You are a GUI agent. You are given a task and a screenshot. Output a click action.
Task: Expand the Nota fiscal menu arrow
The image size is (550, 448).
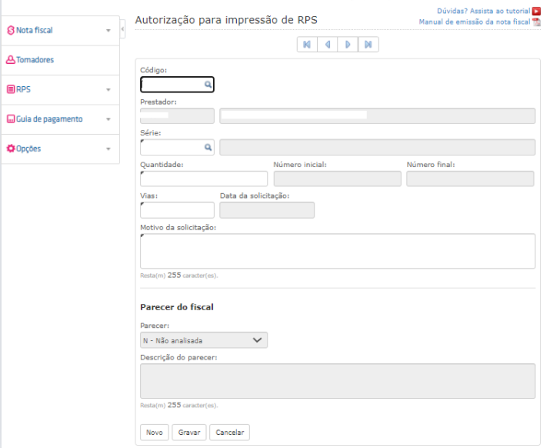(108, 31)
